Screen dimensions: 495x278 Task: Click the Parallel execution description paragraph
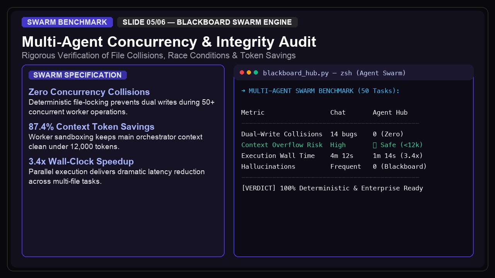pos(117,177)
